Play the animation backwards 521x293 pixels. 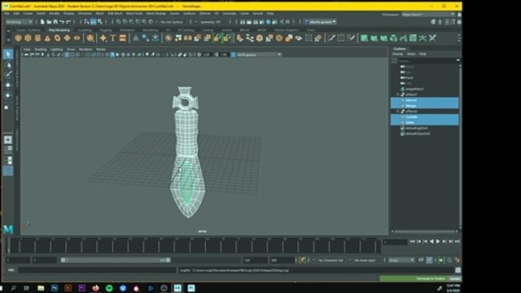[x=431, y=242]
